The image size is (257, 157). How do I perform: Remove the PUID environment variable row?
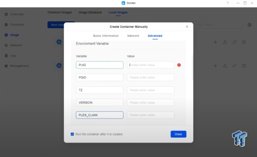(x=179, y=65)
